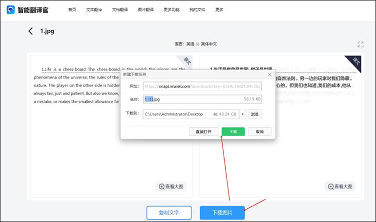
Task: Open the 我的文件 menu item
Action: click(x=197, y=10)
